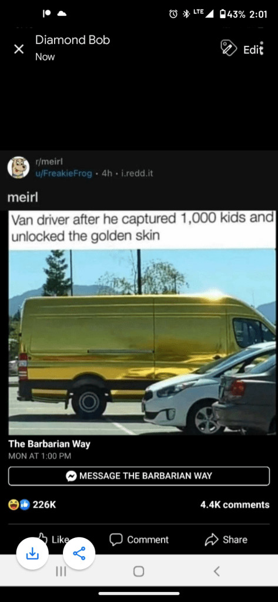Tap the Like thumbs-up button
278x602 pixels.
point(53,539)
